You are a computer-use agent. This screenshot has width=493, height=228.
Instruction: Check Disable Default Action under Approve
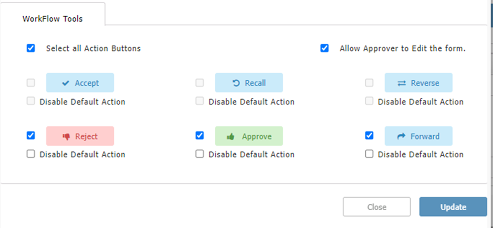pos(200,154)
